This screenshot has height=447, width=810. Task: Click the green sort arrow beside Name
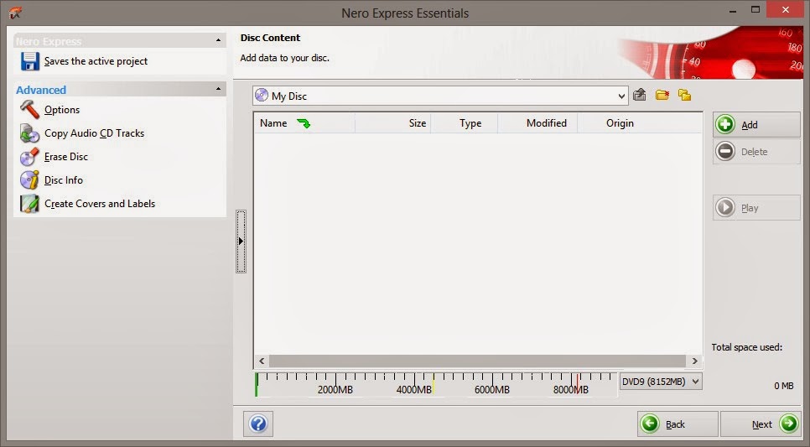pos(304,123)
